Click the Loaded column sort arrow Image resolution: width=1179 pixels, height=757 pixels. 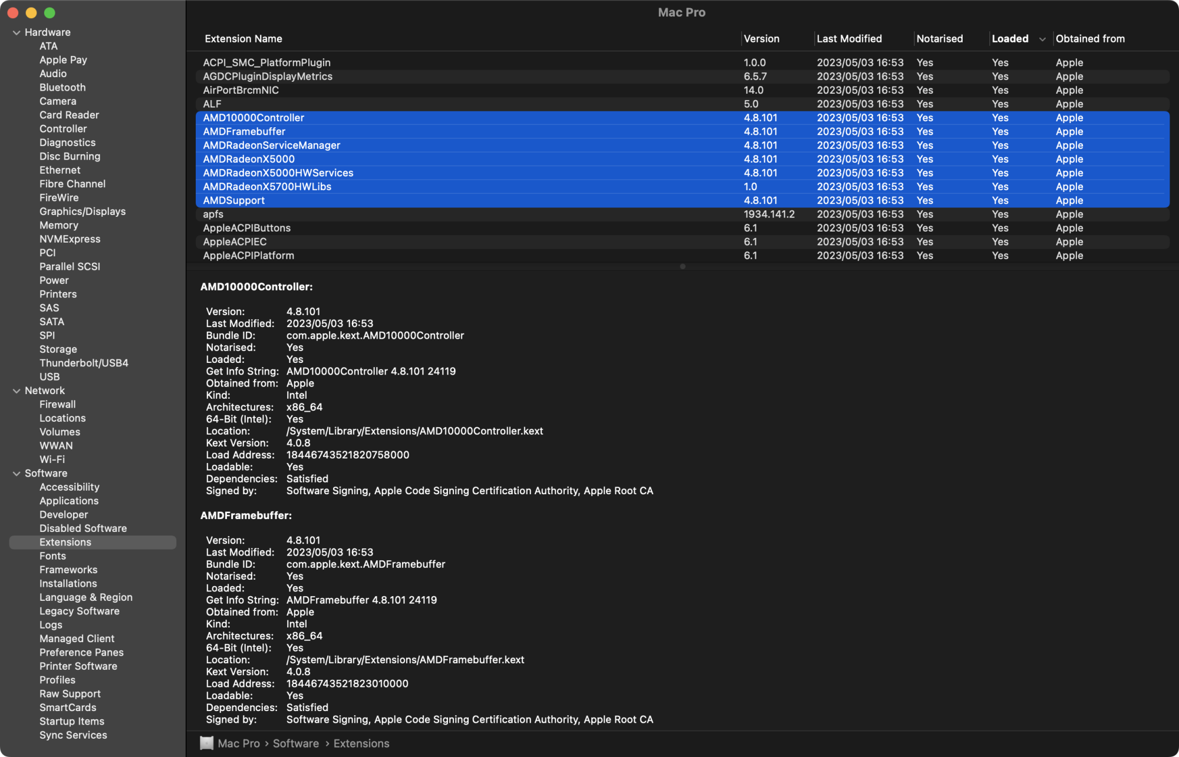1042,39
